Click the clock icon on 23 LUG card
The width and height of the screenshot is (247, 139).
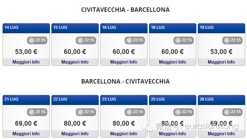coord(129,112)
